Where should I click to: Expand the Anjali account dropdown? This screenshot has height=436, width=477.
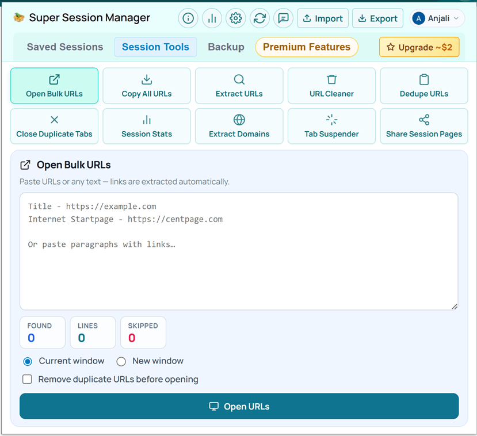click(437, 18)
